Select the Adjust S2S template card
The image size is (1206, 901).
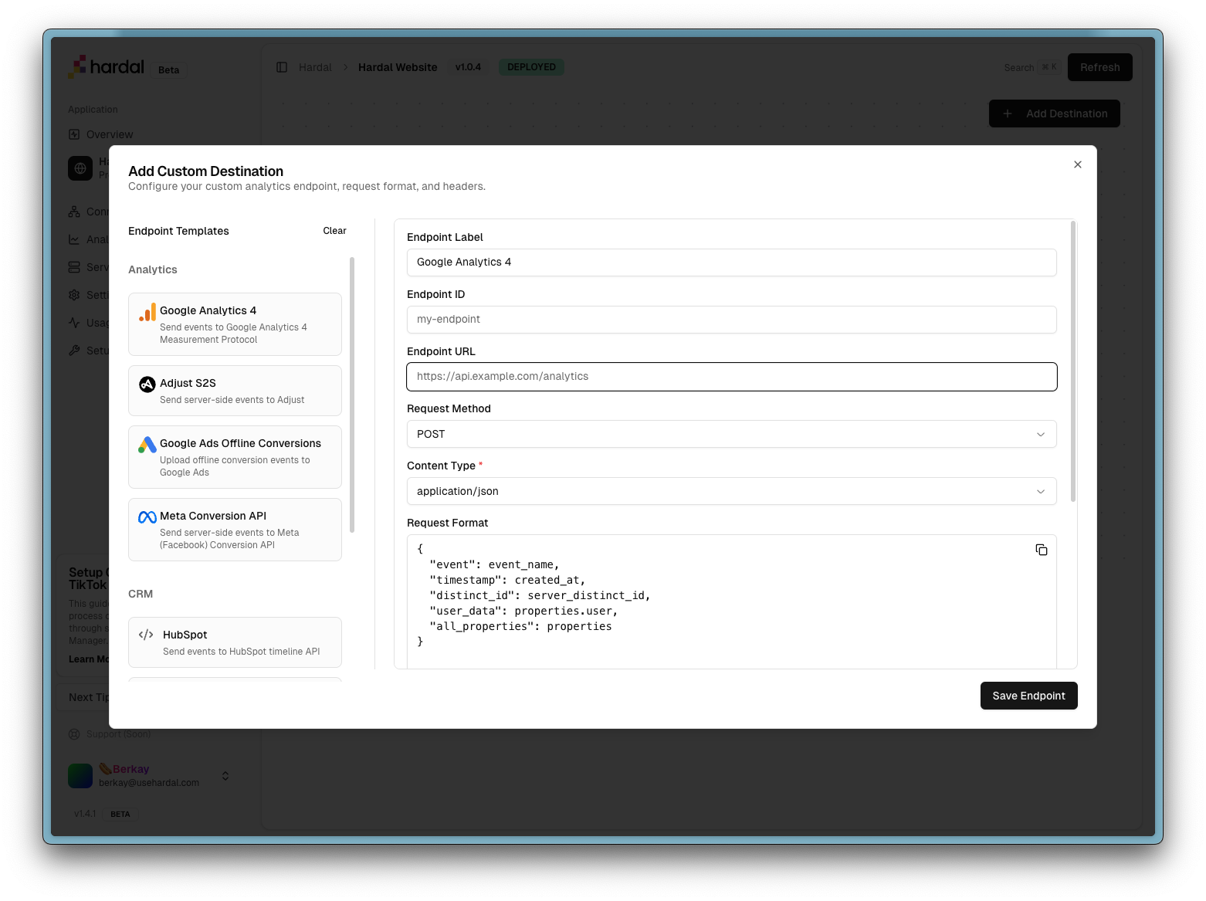click(235, 391)
